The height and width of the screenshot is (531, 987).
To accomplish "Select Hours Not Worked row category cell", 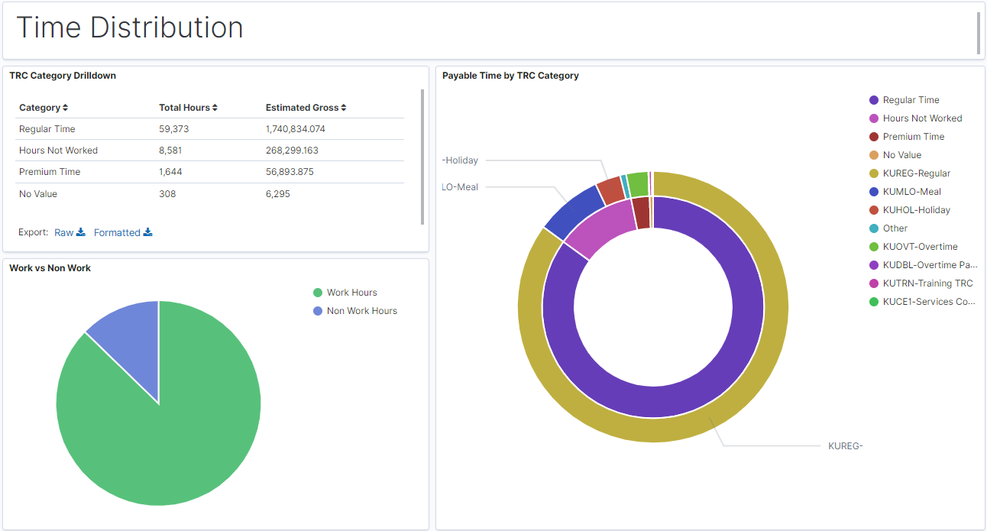I will click(58, 151).
